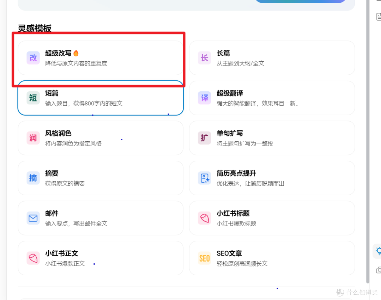Click the lightbulb icon in right sidebar

click(378, 251)
